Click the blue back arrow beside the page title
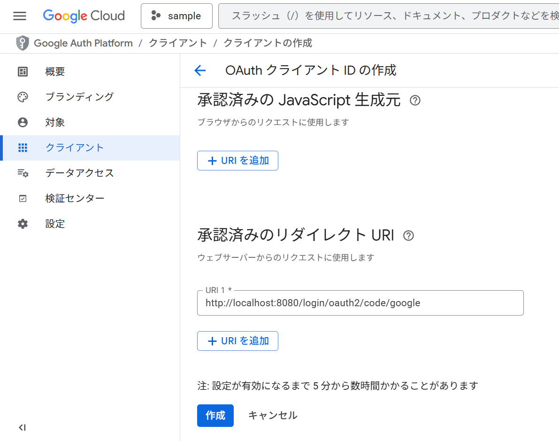Image resolution: width=559 pixels, height=441 pixels. click(200, 70)
